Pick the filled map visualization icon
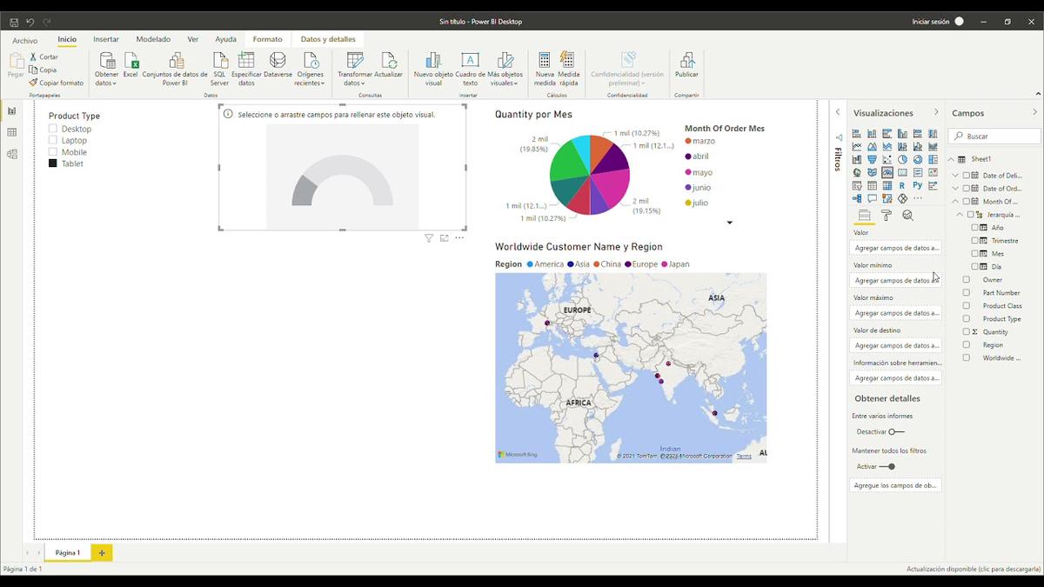Screen dimensions: 1044x587 [x=873, y=172]
